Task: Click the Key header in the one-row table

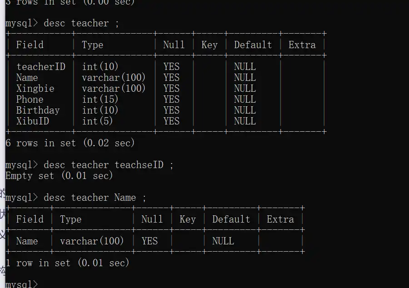Action: click(187, 219)
